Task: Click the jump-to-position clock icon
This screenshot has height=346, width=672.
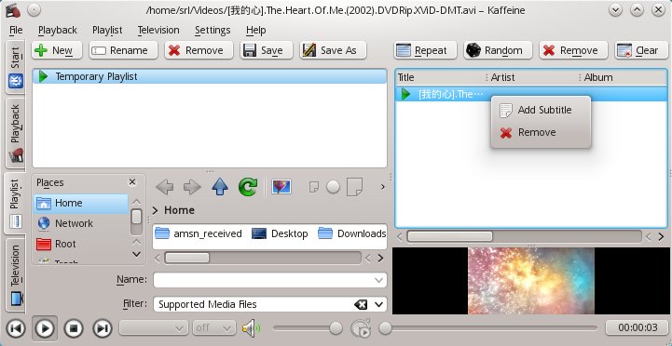Action: (x=361, y=328)
